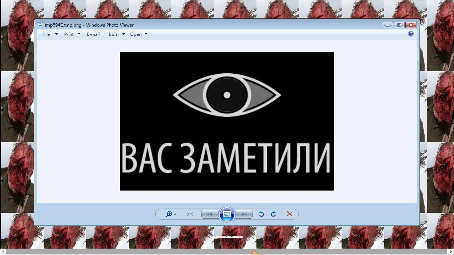Image resolution: width=454 pixels, height=255 pixels.
Task: Click the zoom magnifier button
Action: [x=169, y=214]
